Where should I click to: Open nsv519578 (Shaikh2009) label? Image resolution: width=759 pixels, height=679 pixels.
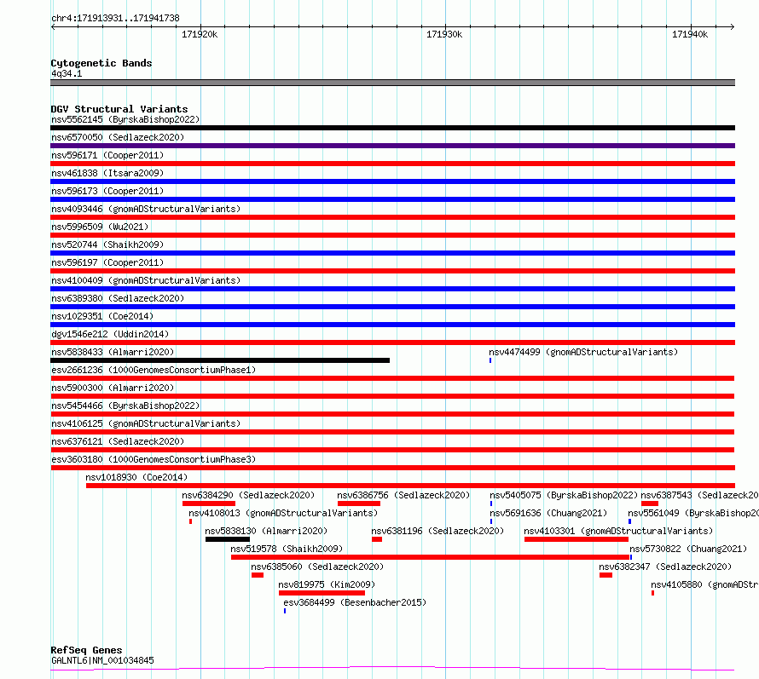[287, 549]
